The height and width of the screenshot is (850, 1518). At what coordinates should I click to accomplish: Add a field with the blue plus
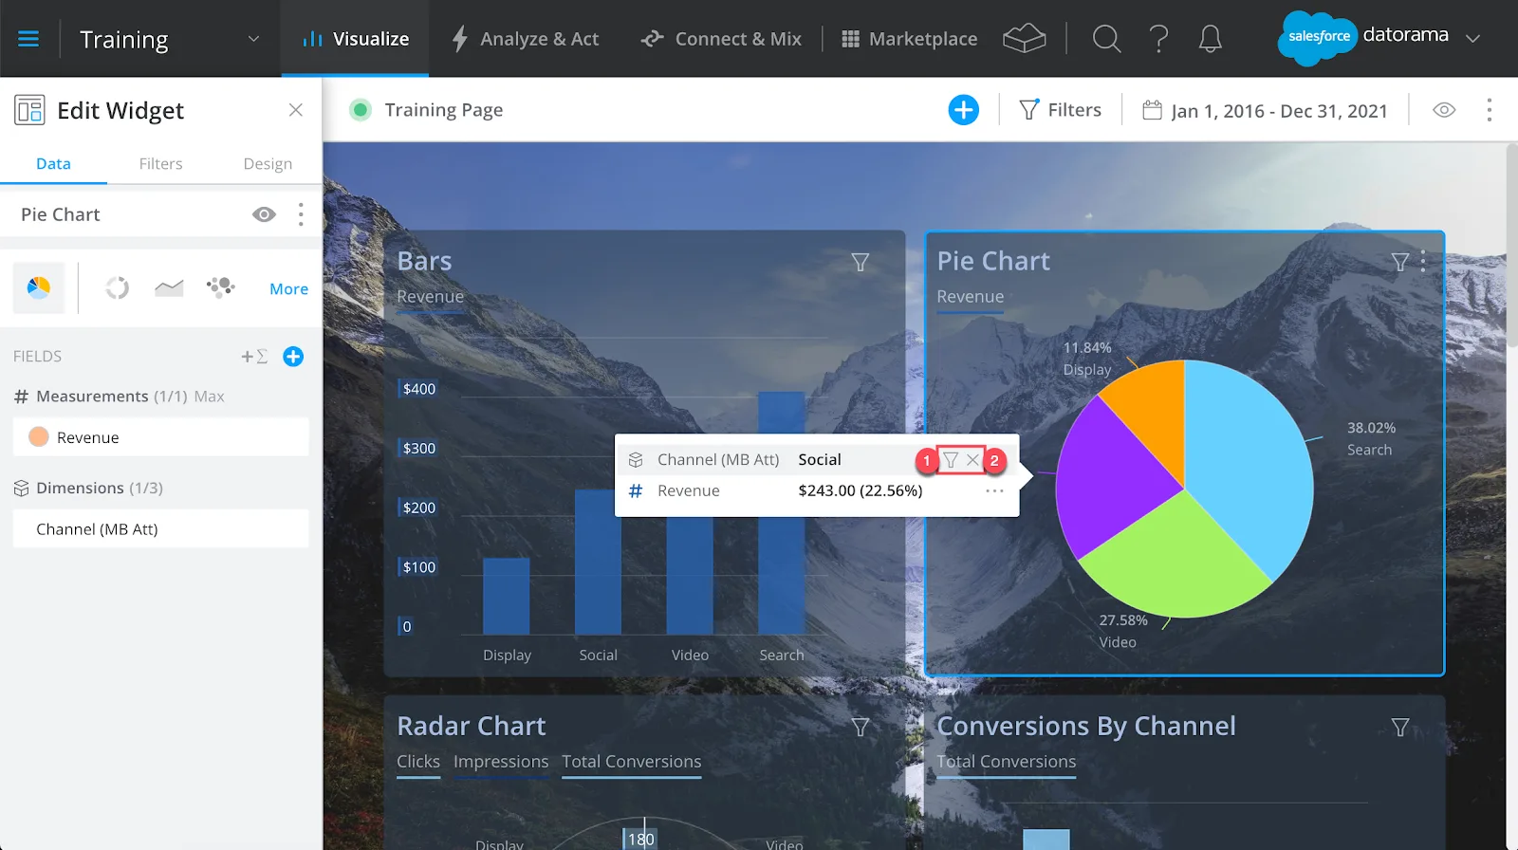(293, 357)
